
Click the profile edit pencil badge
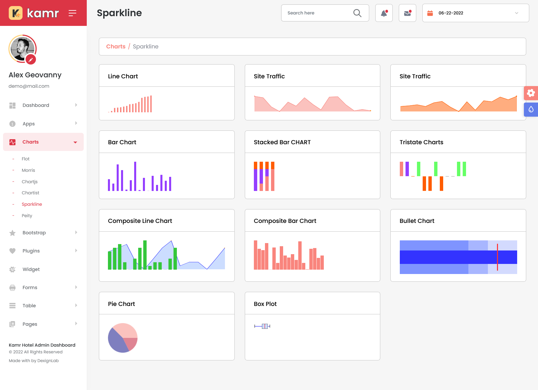click(31, 60)
